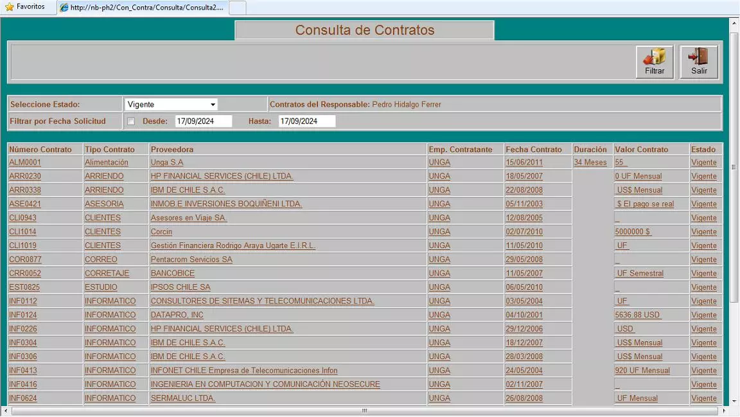Switch to the Consulta2 browser tab
Image resolution: width=740 pixels, height=417 pixels.
pos(141,7)
